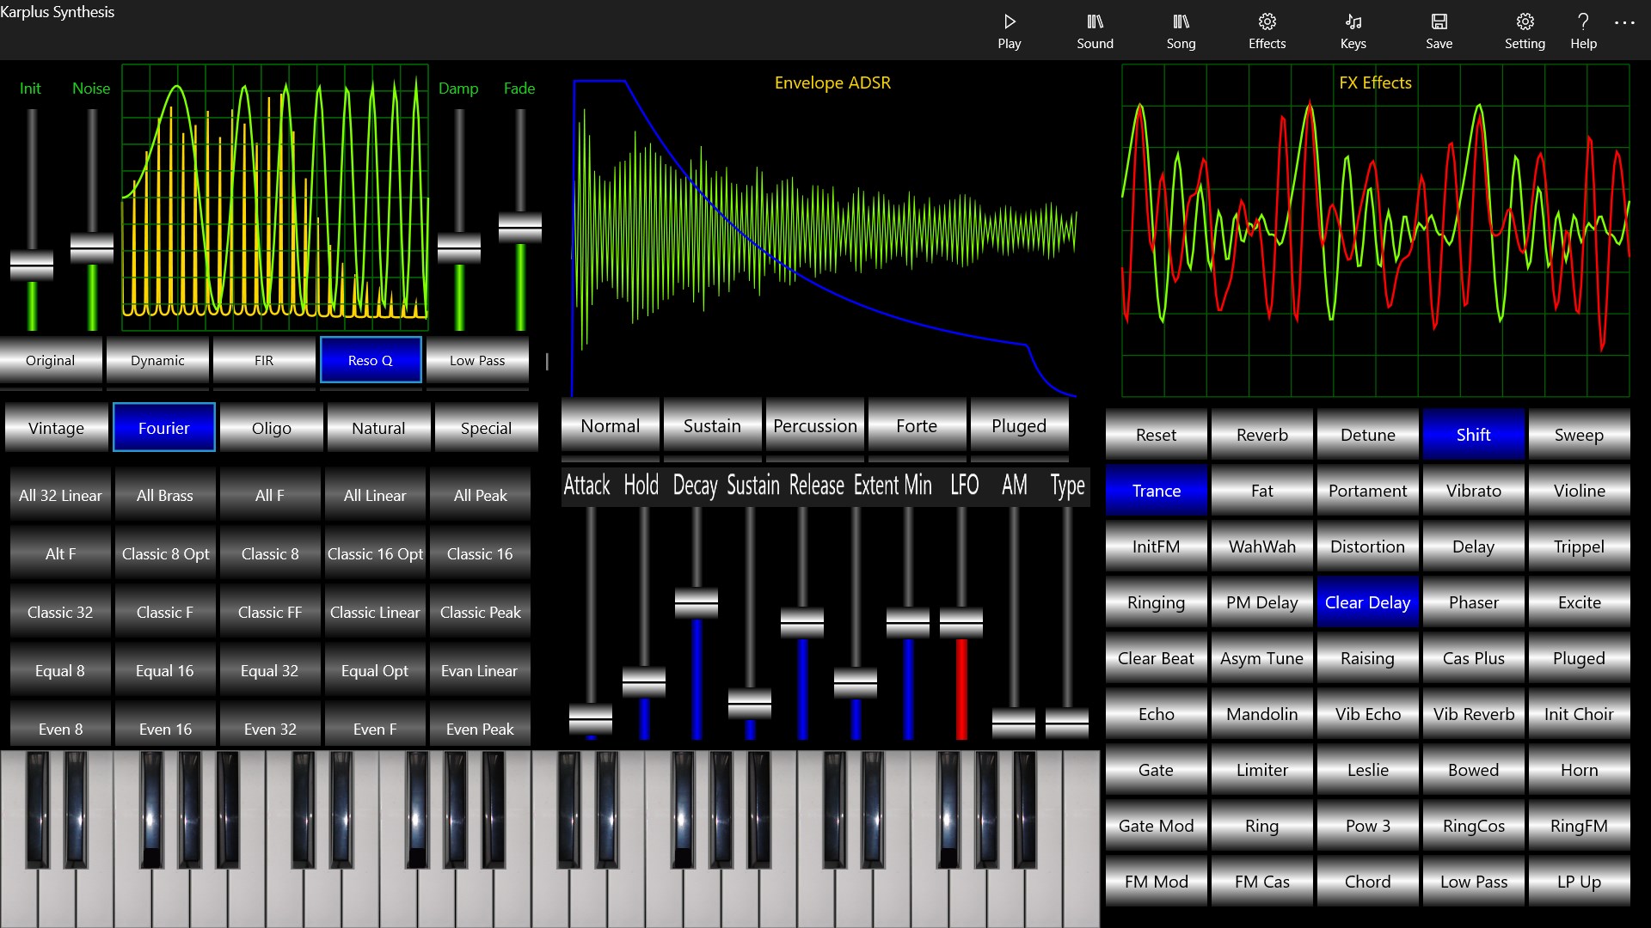Open the Sound panel icon
Image resolution: width=1651 pixels, height=928 pixels.
point(1094,30)
